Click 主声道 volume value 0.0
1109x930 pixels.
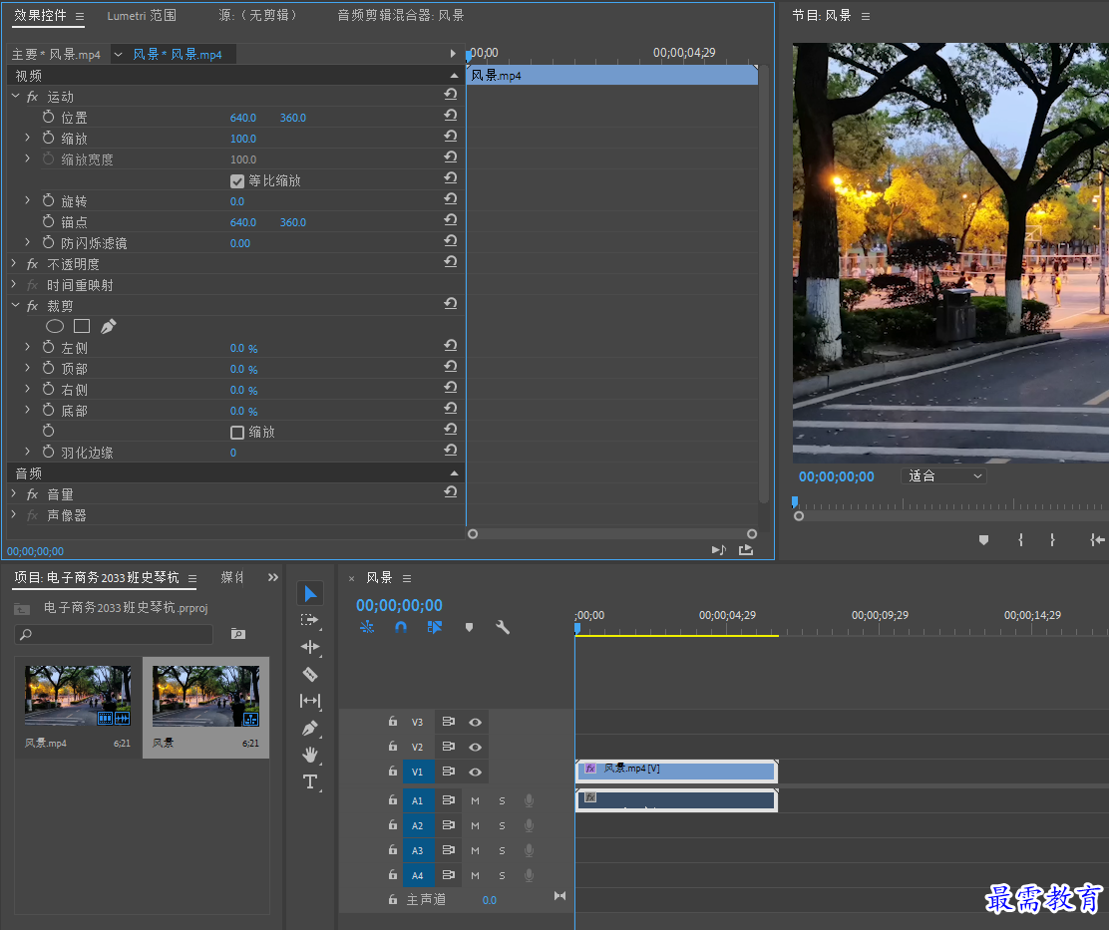pyautogui.click(x=489, y=900)
